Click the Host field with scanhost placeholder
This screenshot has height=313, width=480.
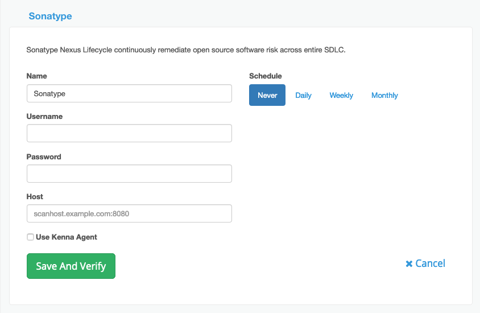coord(129,213)
